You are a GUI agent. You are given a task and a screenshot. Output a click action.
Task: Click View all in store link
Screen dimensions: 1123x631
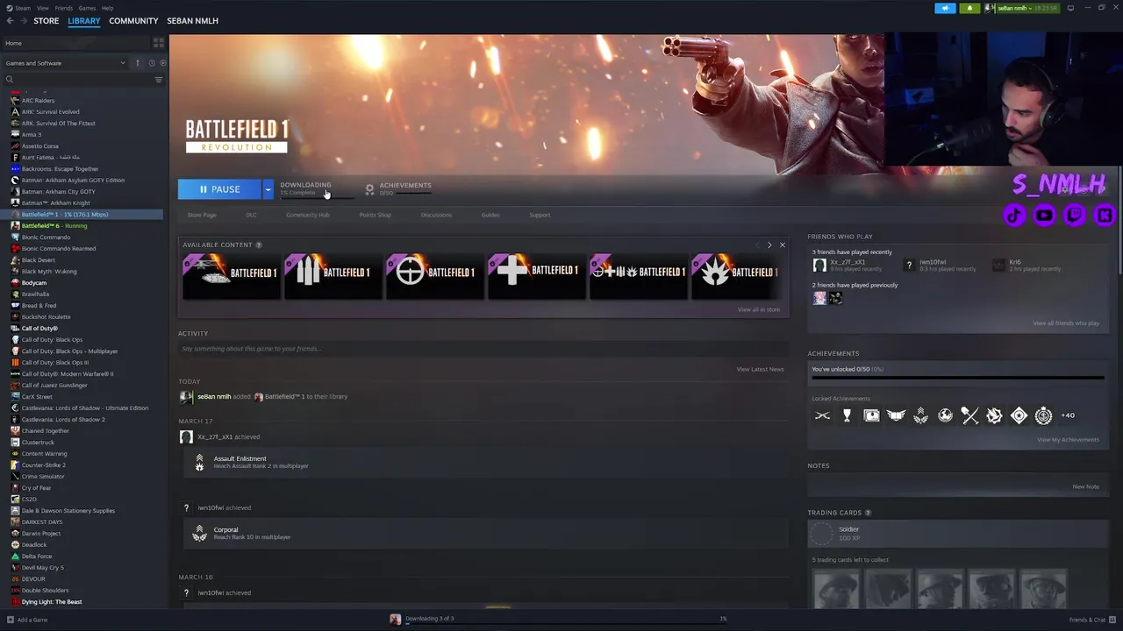coord(759,309)
